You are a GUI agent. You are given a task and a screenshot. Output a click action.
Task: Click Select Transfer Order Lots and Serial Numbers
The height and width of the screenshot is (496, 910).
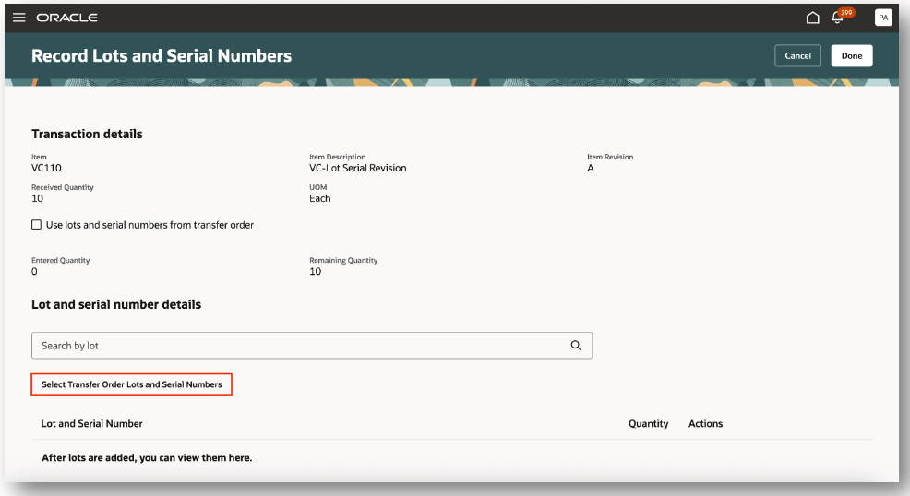131,384
